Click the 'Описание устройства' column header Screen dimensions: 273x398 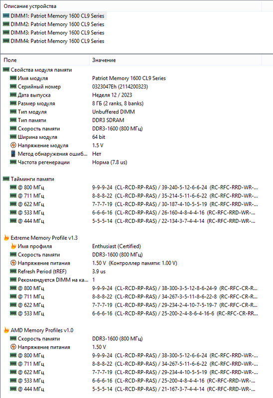131,6
